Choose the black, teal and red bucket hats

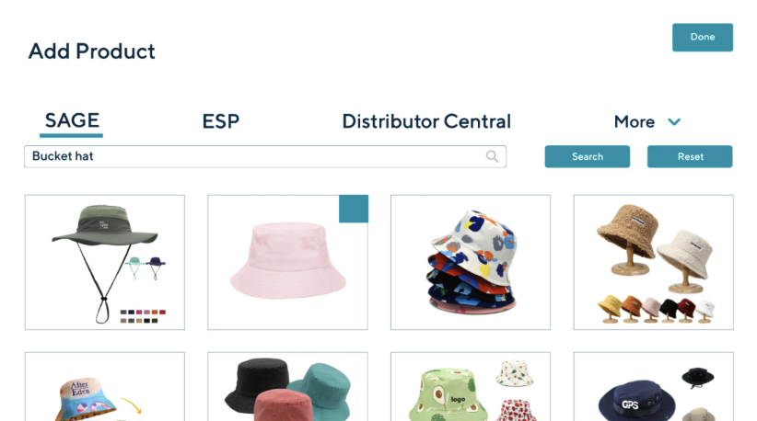click(x=287, y=386)
